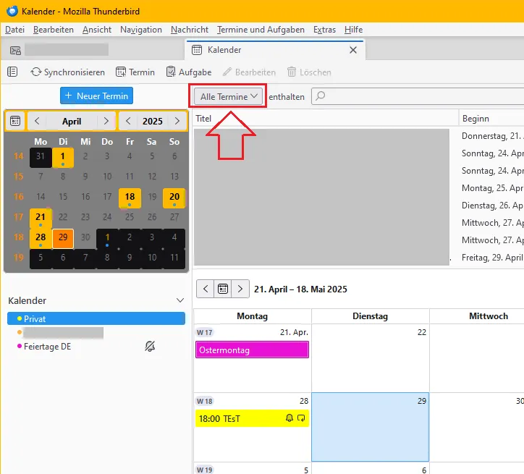Open the yellow 18:00 TEsT event

252,418
